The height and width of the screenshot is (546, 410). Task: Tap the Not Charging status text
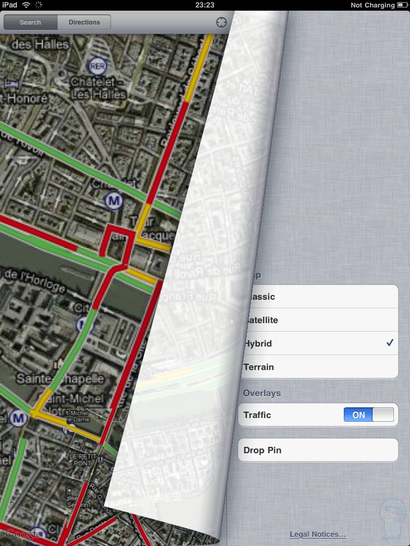point(372,5)
